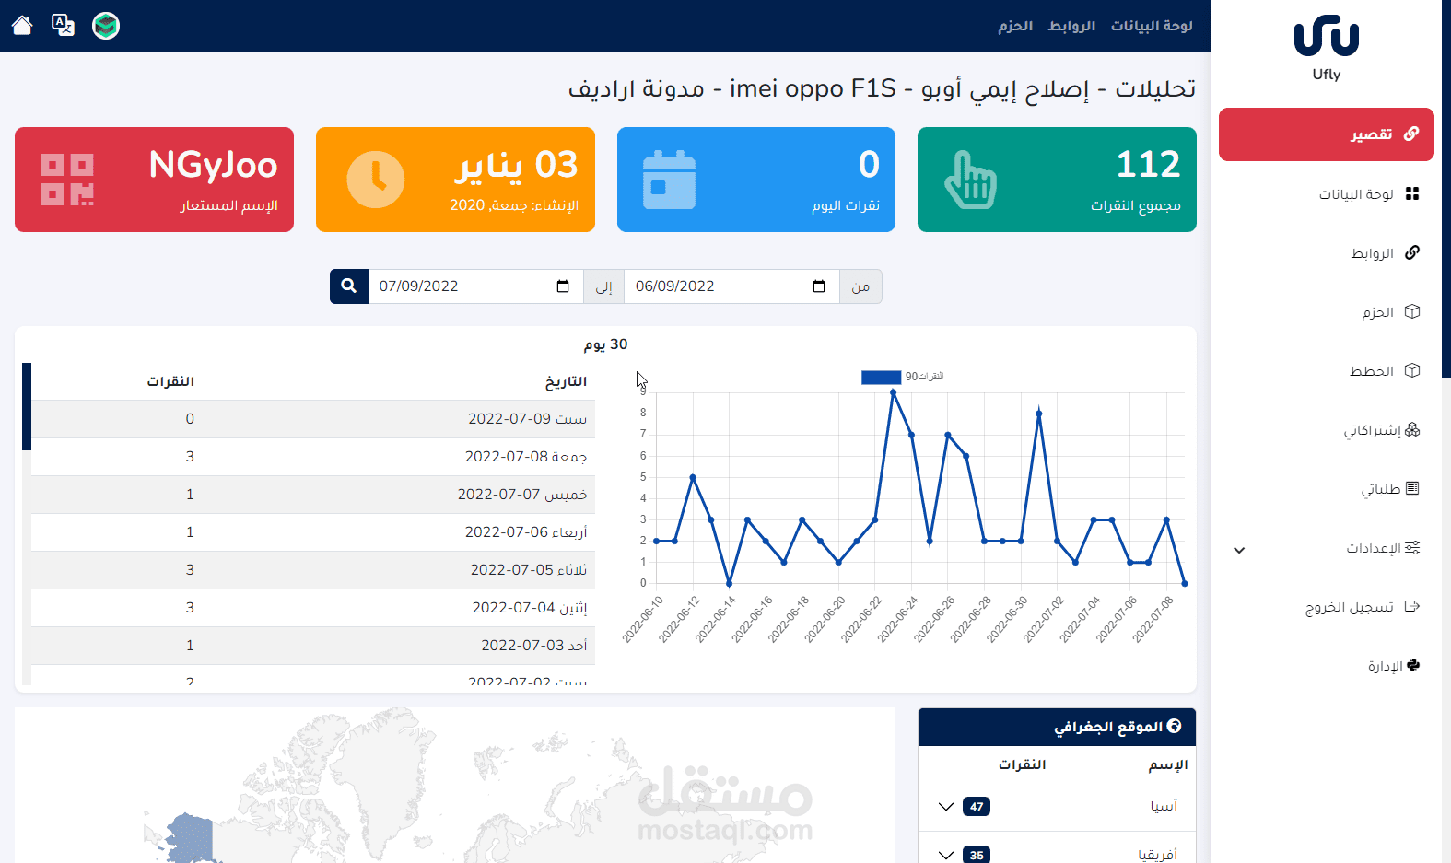This screenshot has height=863, width=1451.
Task: Expand the آسيا region chevron
Action: tap(946, 807)
